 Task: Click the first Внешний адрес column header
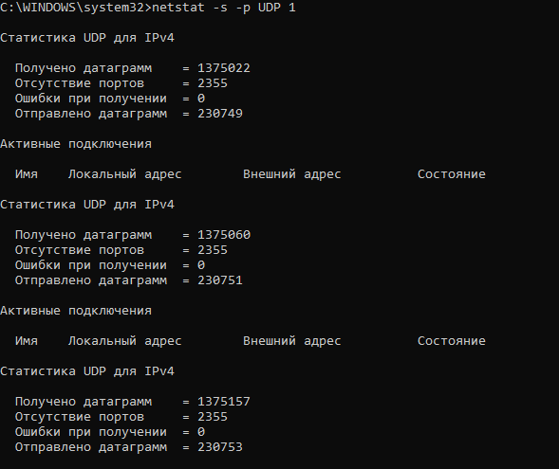[292, 174]
